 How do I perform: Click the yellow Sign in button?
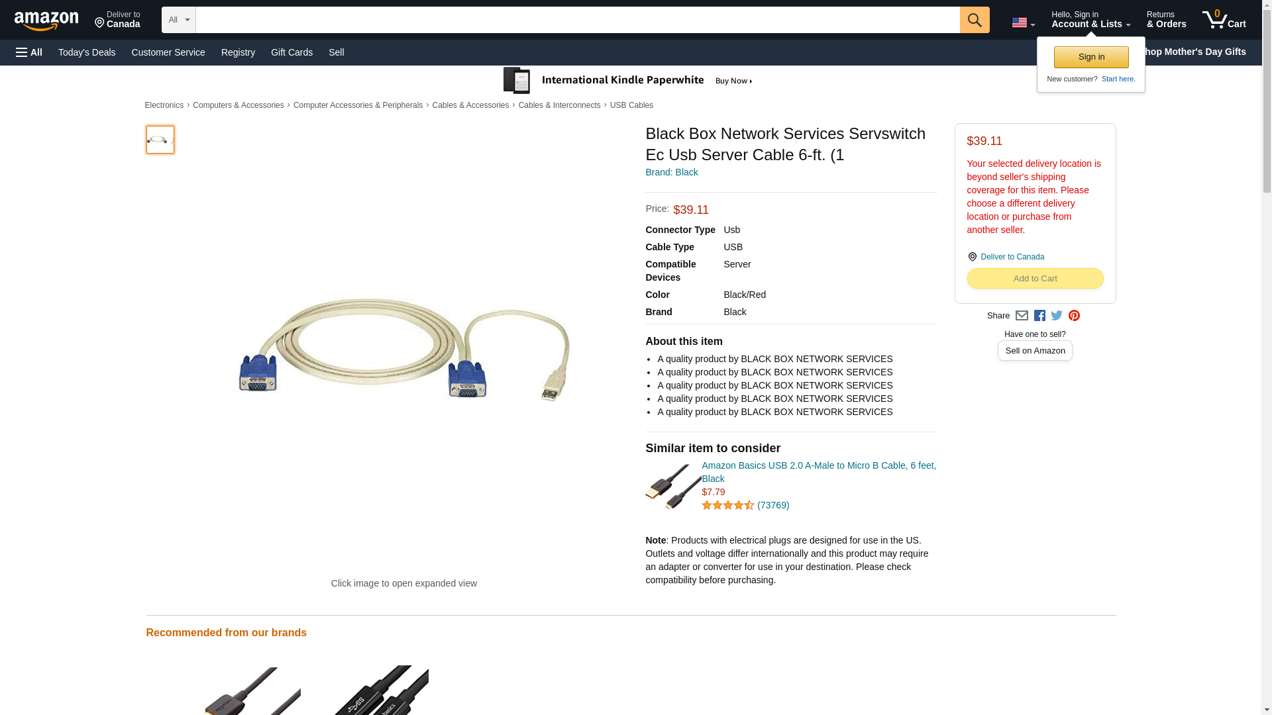pyautogui.click(x=1091, y=57)
